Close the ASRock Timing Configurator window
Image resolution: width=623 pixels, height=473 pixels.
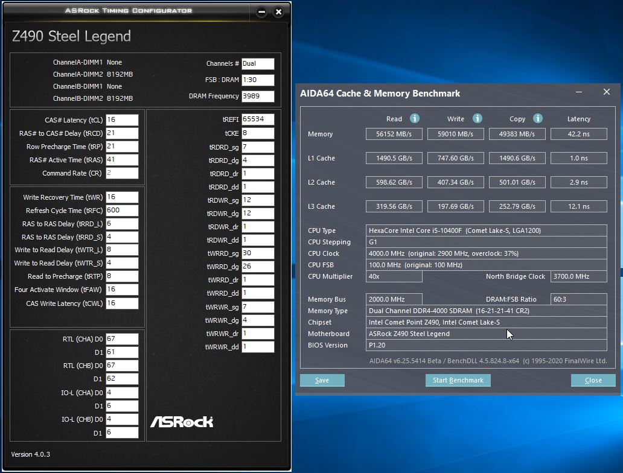[x=278, y=12]
